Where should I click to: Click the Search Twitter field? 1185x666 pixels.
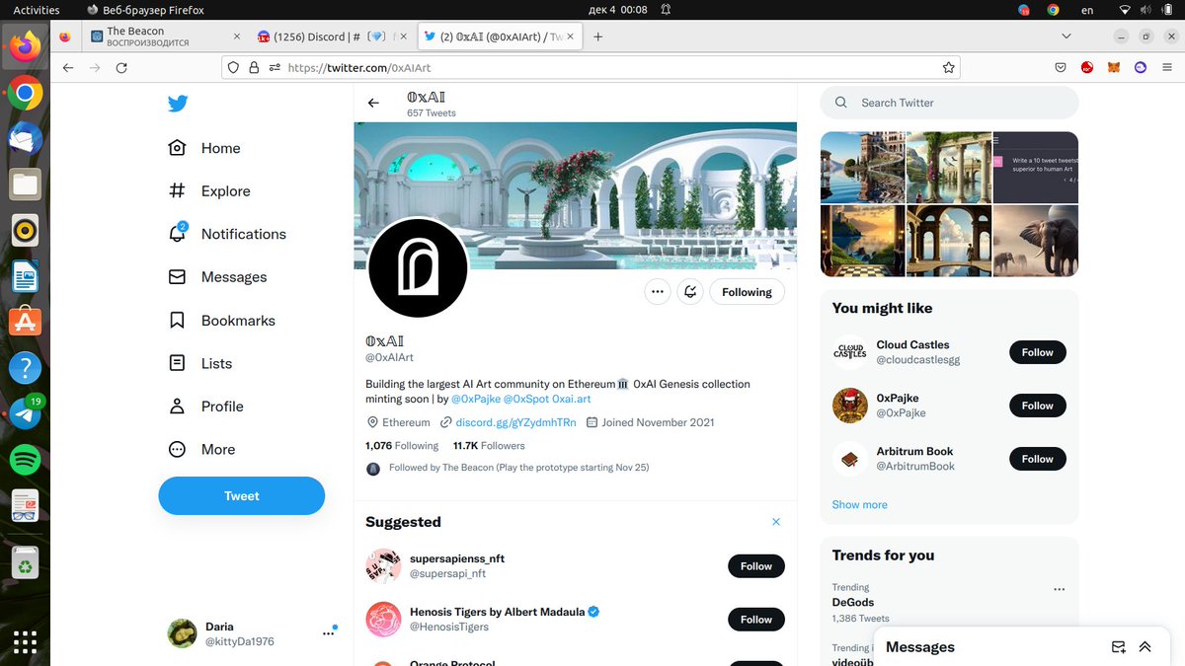(x=949, y=103)
